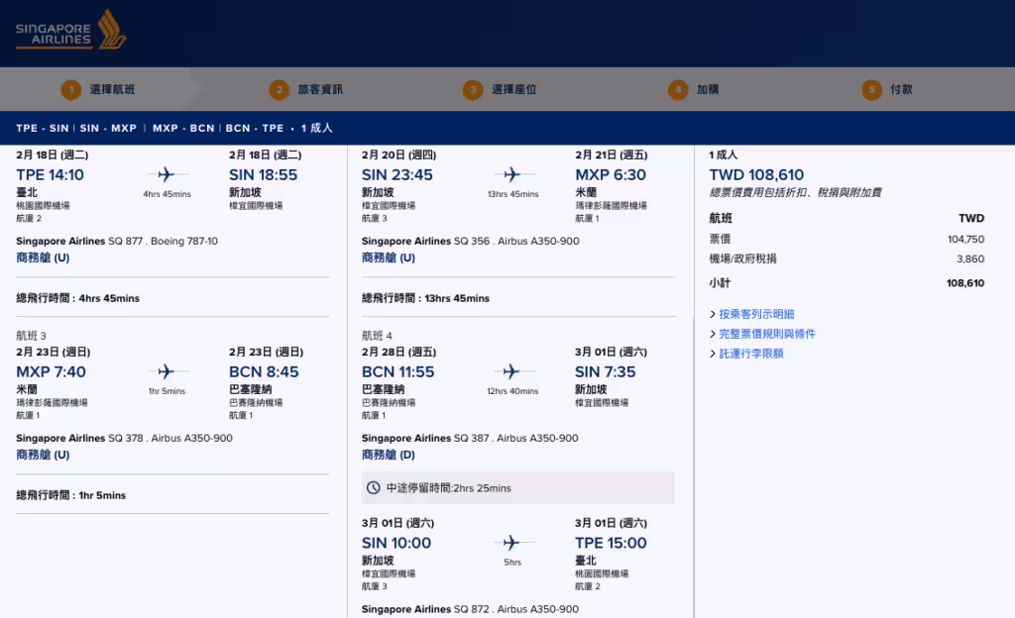Click the 小計 amount 108,610
Viewport: 1015px width, 618px height.
click(965, 282)
